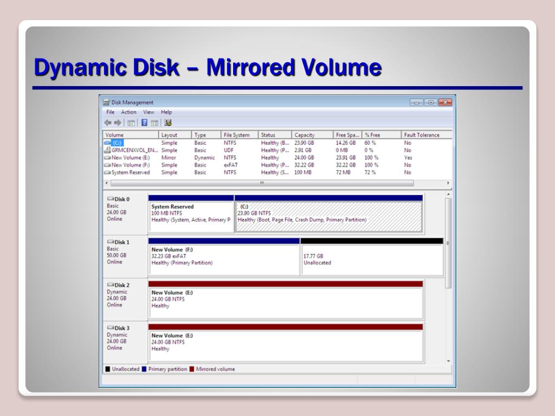Sort by the % Free column header
Image resolution: width=555 pixels, height=416 pixels.
tap(382, 135)
